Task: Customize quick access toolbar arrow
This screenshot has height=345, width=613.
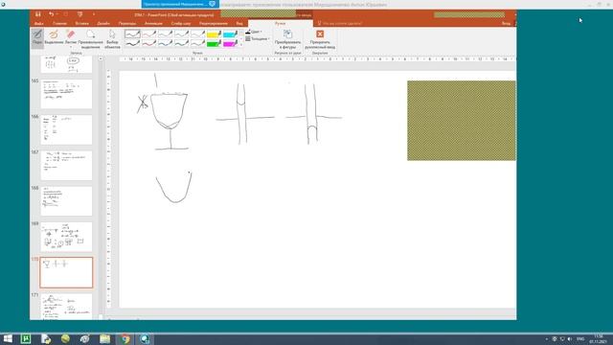Action: [x=94, y=14]
